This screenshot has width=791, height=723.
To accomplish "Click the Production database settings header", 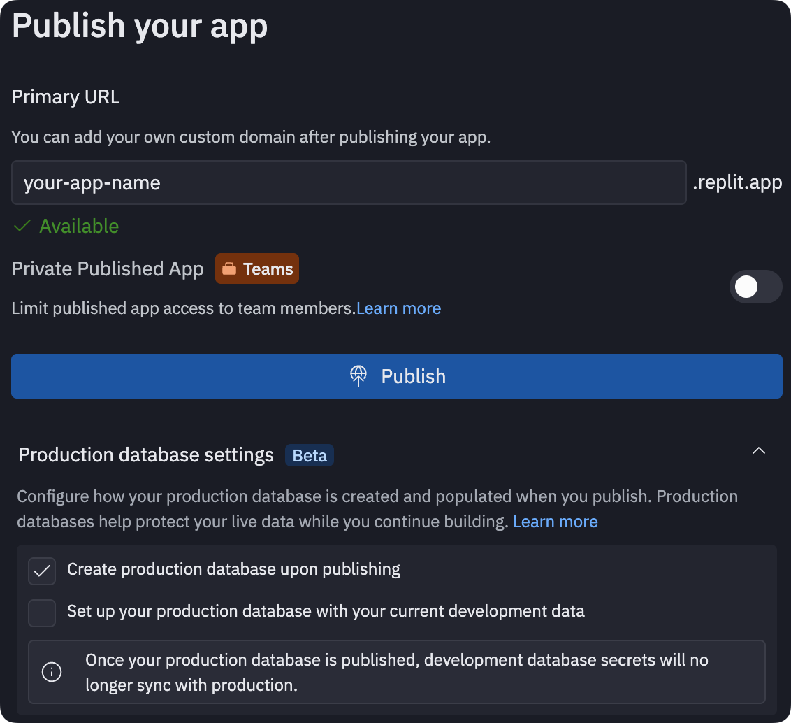I will (x=146, y=455).
